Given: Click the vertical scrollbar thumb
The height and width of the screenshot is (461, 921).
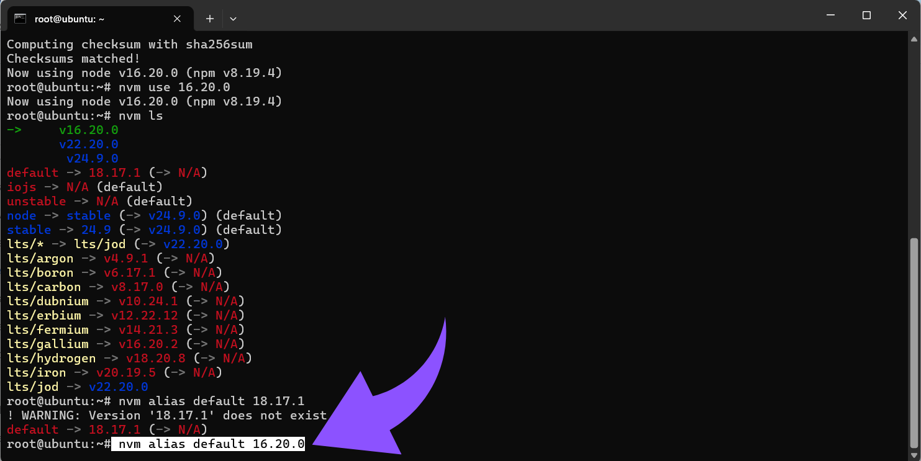Looking at the screenshot, I should coord(913,341).
